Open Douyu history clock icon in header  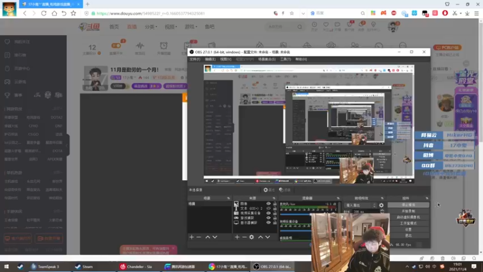314,25
